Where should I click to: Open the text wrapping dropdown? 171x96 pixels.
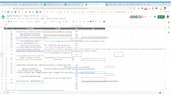(81, 22)
